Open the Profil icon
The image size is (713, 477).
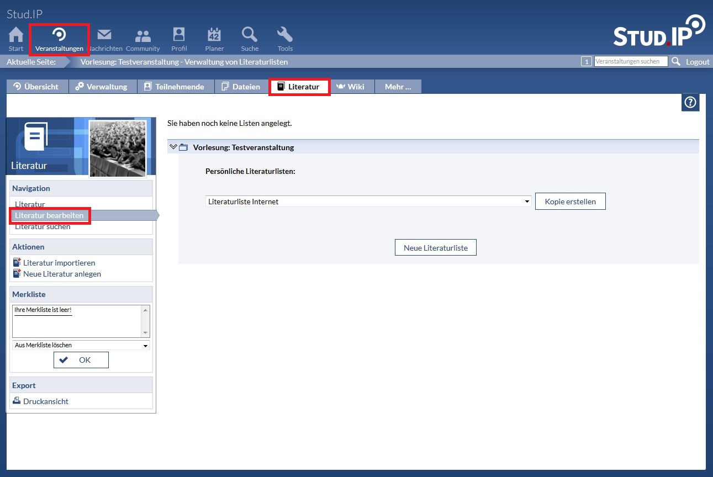point(179,35)
